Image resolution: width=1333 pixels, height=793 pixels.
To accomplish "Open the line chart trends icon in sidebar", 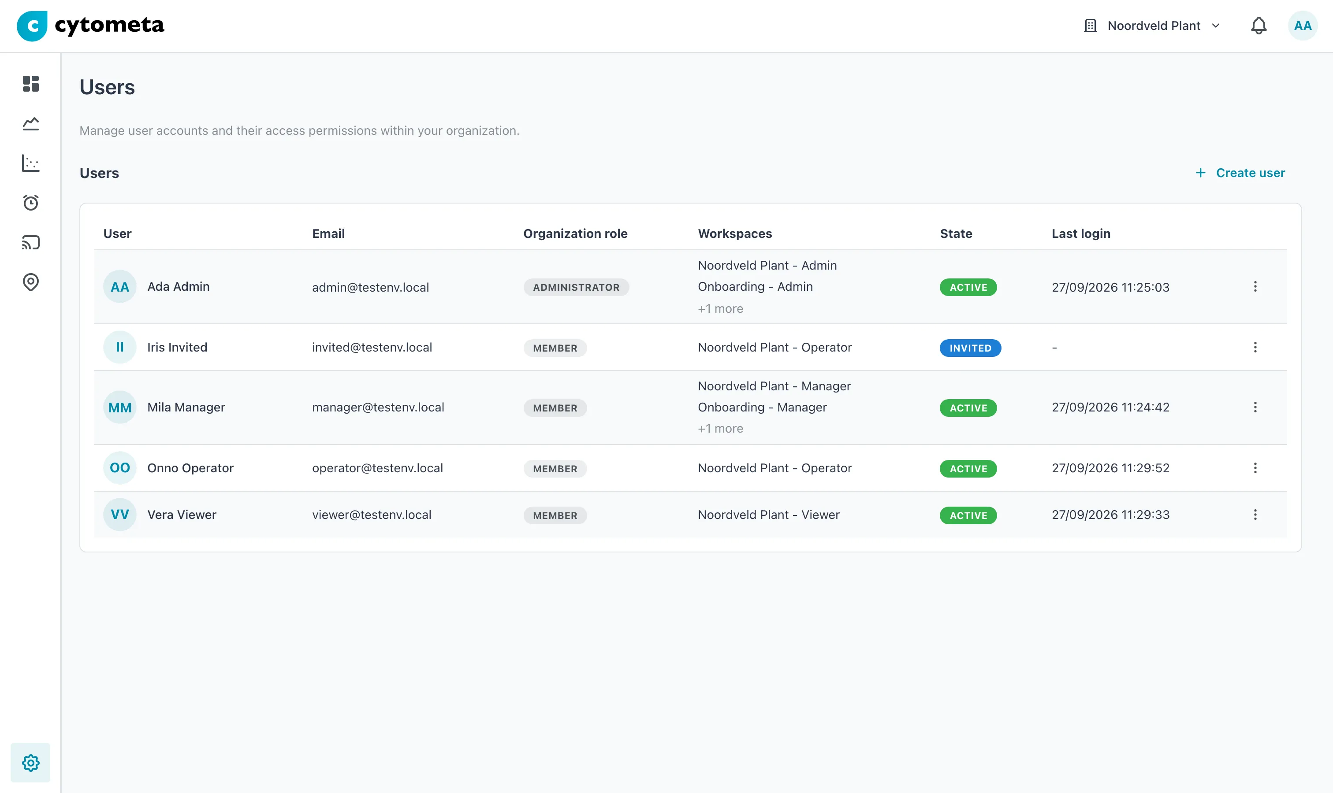I will pyautogui.click(x=30, y=123).
